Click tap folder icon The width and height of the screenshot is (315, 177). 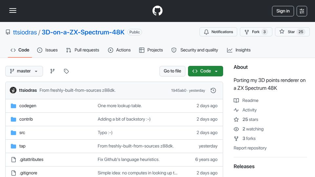[x=13, y=146]
